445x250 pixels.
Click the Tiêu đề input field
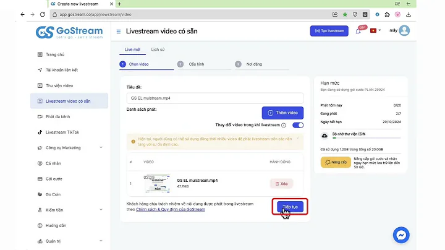[x=215, y=98]
